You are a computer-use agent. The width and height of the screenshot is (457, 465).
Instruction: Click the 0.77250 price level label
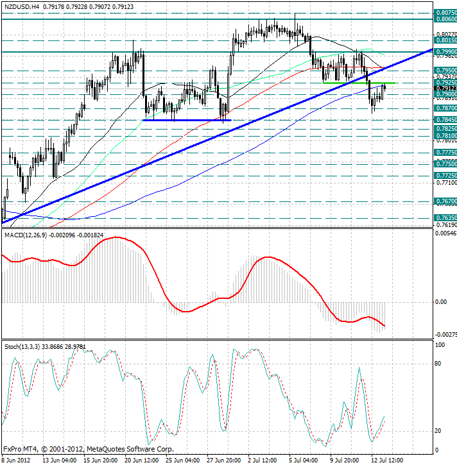pos(445,176)
